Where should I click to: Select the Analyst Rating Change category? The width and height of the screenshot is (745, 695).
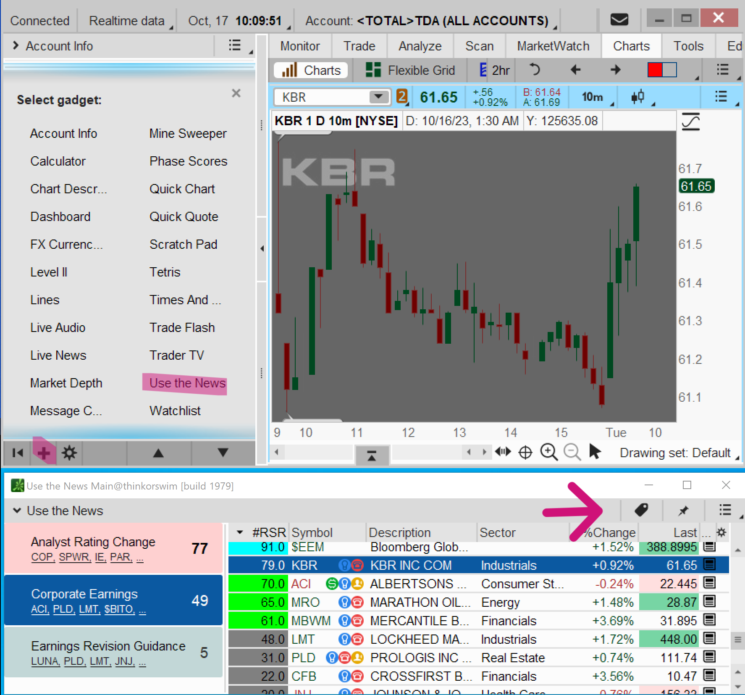click(113, 548)
